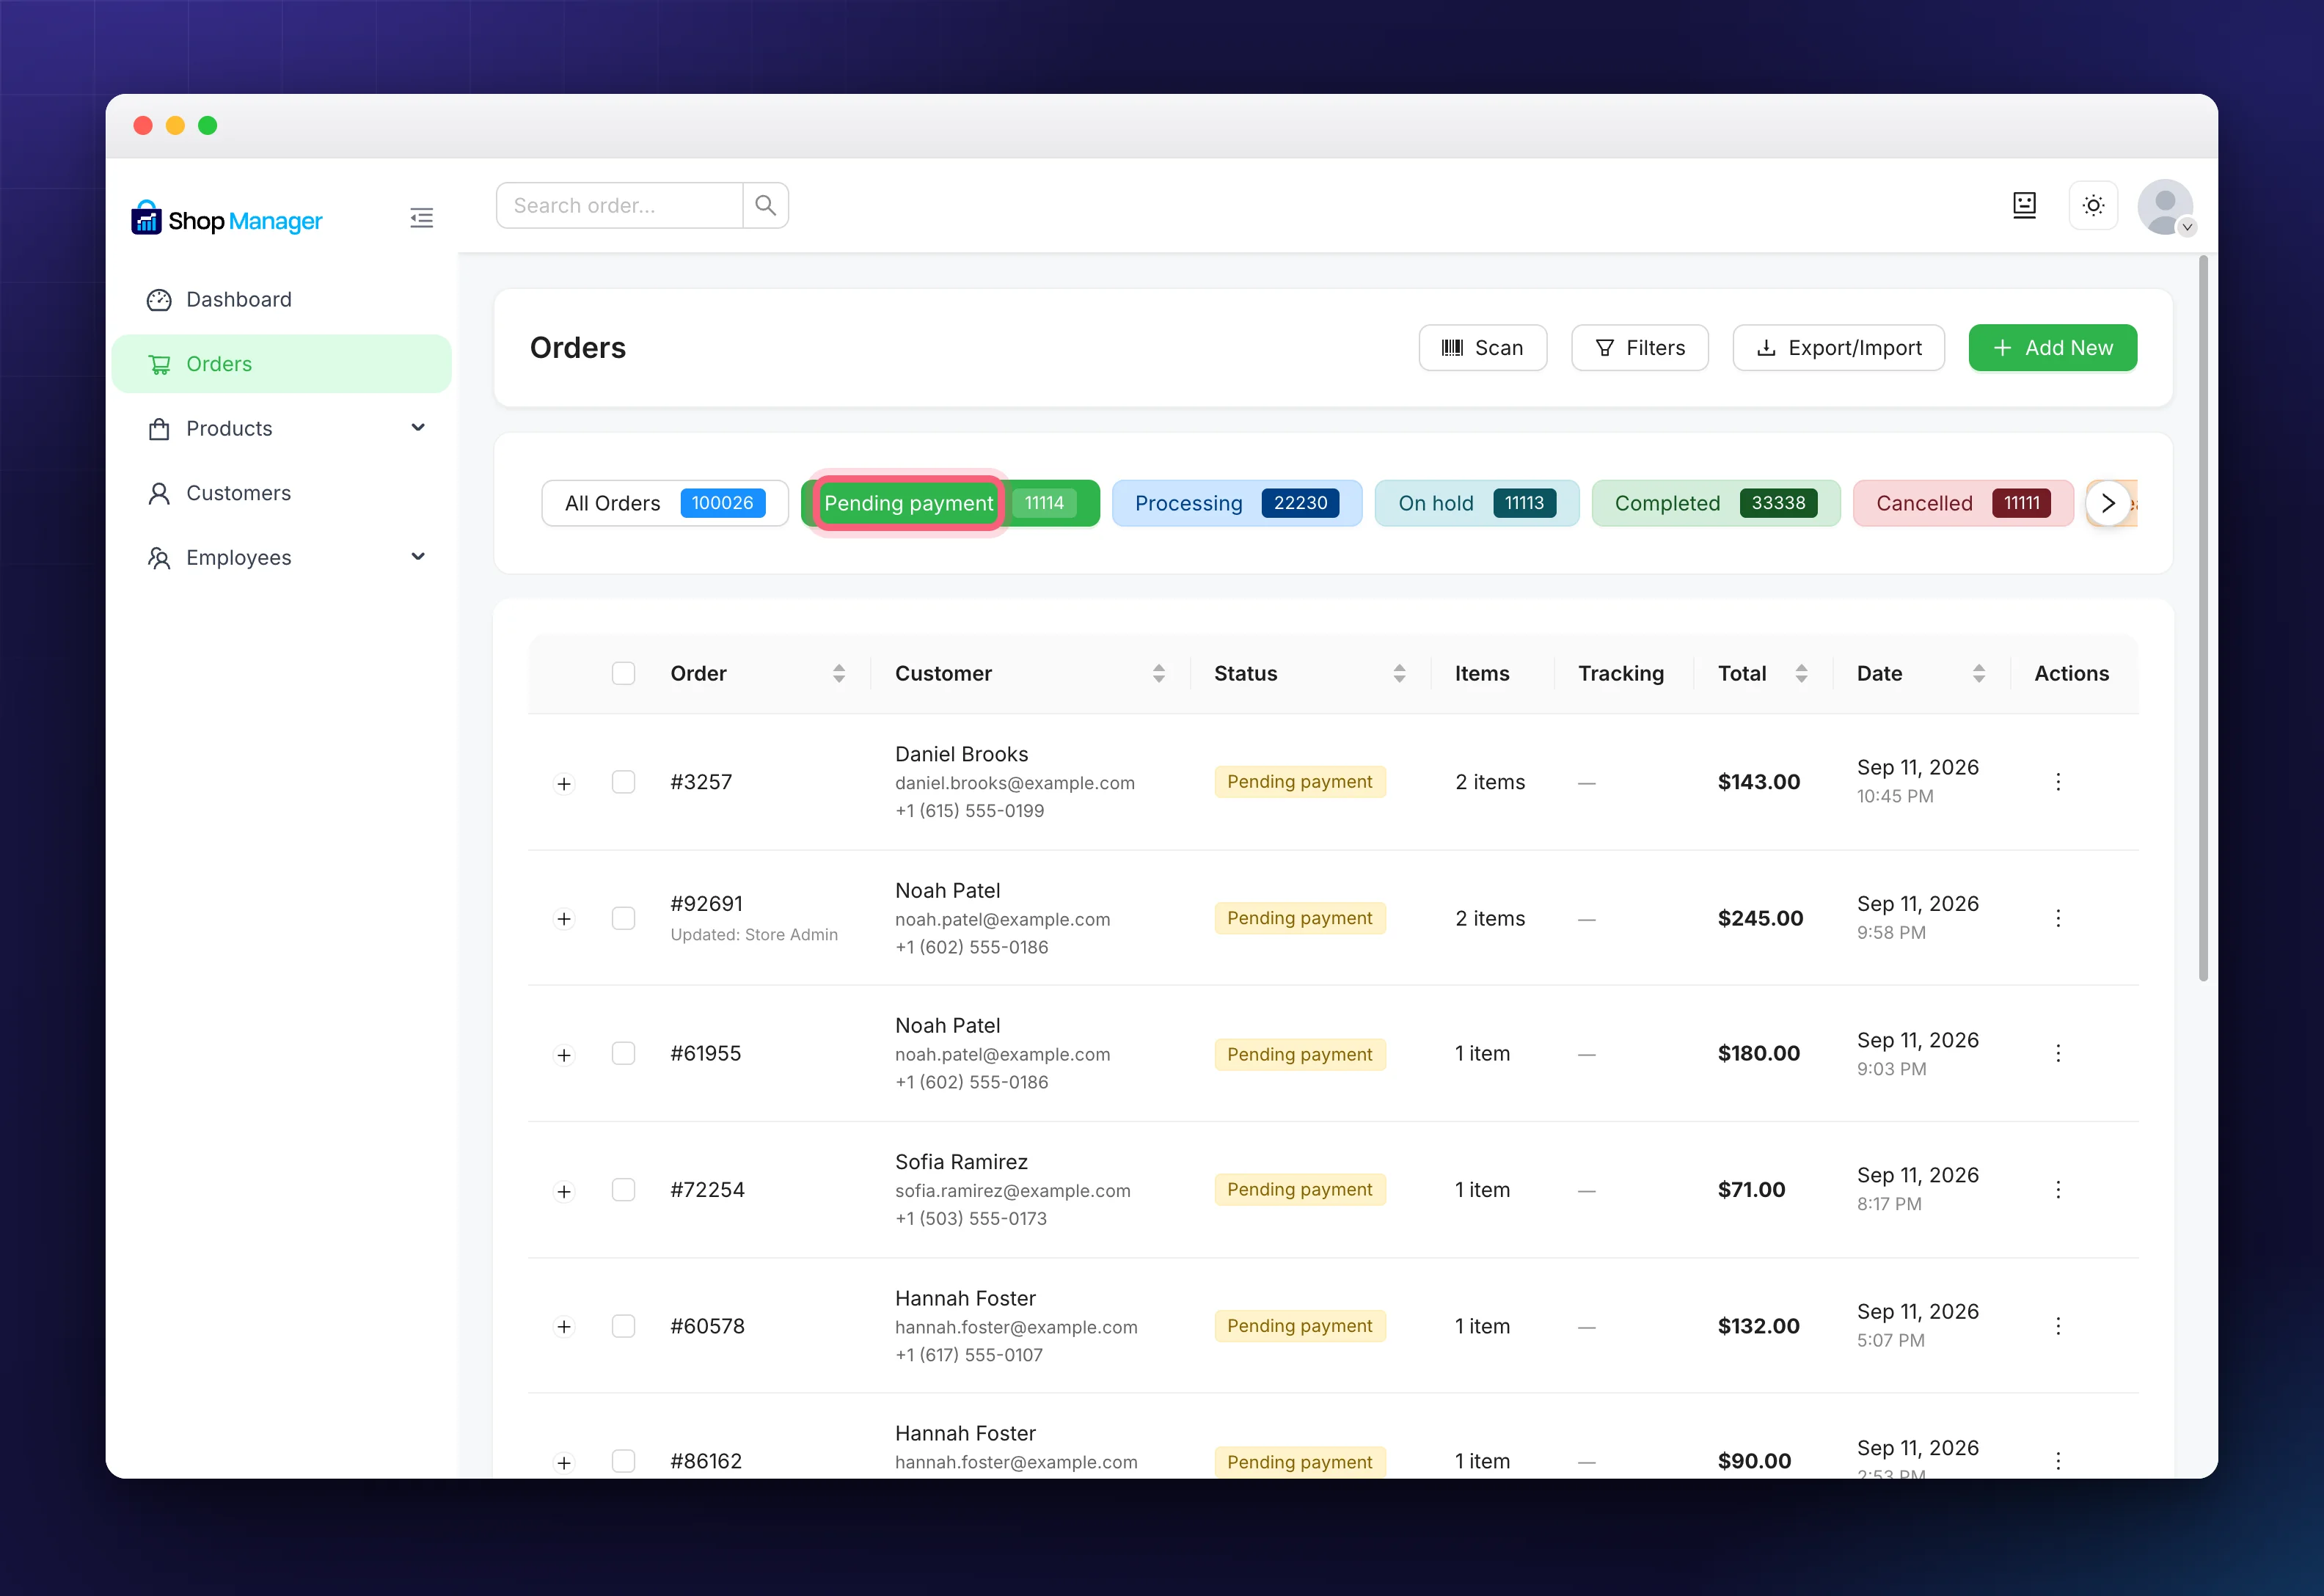Expand row details for order #3257
2324x1596 pixels.
[x=564, y=783]
